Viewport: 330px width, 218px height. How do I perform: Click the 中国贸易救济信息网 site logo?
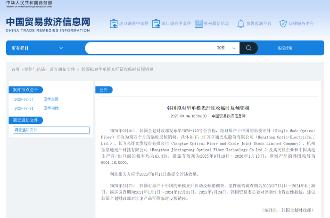point(48,24)
